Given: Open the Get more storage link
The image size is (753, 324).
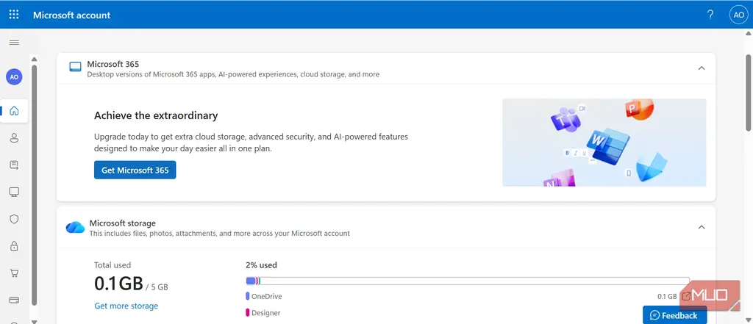Looking at the screenshot, I should pos(126,306).
